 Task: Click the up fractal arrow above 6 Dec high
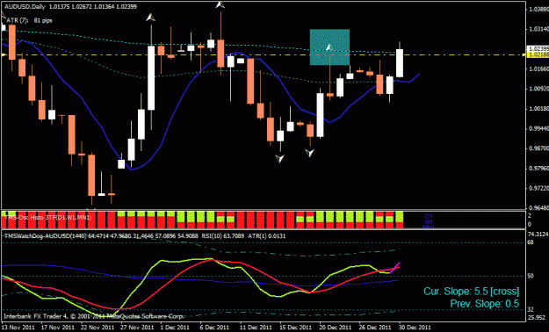(220, 4)
